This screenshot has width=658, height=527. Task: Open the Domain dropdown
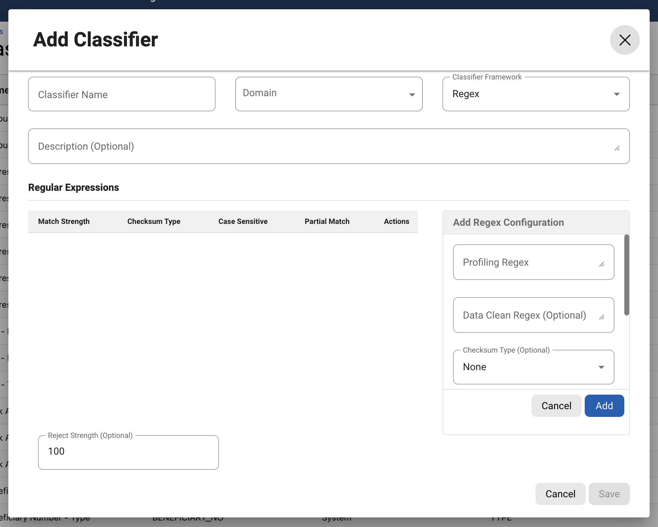[x=412, y=94]
